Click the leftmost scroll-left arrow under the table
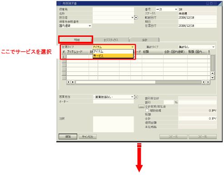Image resolution: width=224 pixels, height=175 pixels. tap(69, 82)
